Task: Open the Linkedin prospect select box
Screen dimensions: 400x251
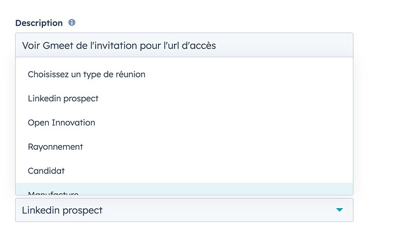Action: click(184, 210)
